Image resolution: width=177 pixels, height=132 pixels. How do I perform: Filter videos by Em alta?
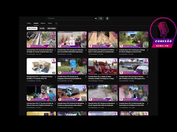coord(42,28)
